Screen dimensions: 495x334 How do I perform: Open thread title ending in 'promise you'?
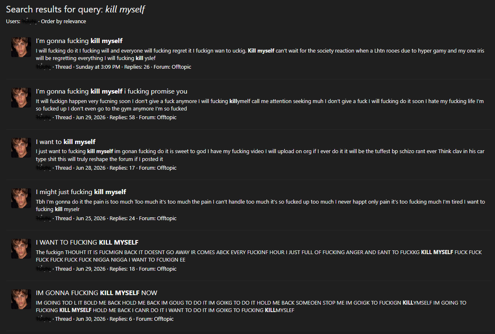[112, 91]
